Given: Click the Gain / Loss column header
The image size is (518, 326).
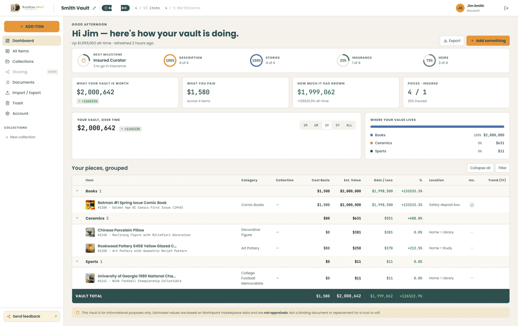Looking at the screenshot, I should coord(382,180).
